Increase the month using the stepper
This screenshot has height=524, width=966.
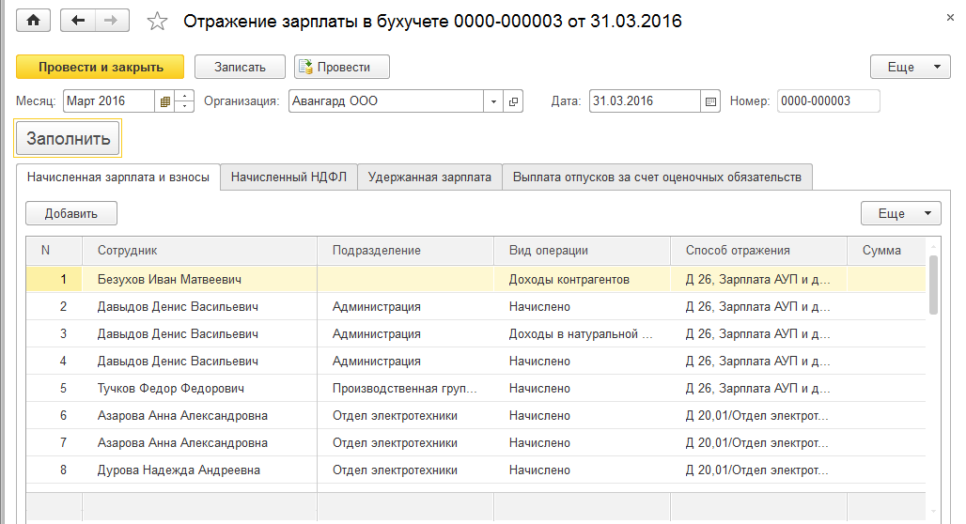pyautogui.click(x=185, y=96)
